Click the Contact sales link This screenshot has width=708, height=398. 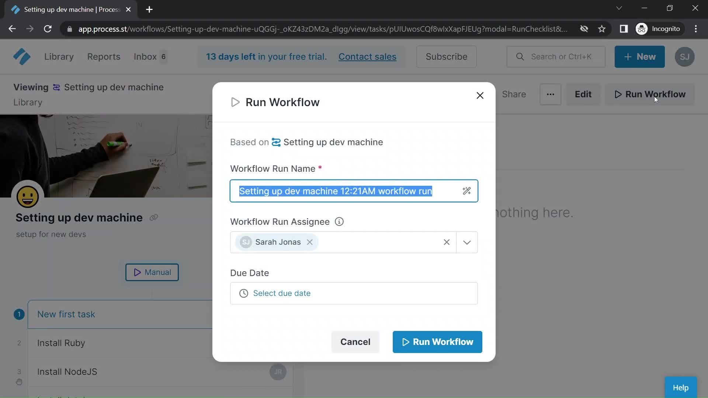coord(367,57)
